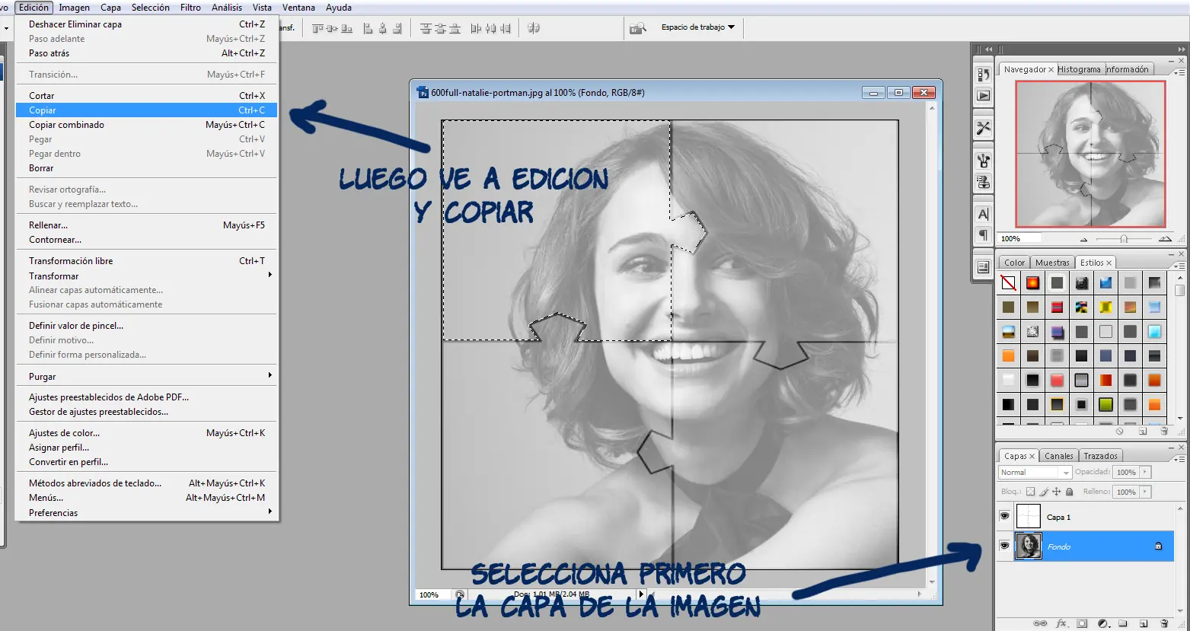This screenshot has width=1190, height=631.
Task: Open the new adjustment layer icon
Action: pyautogui.click(x=1104, y=623)
